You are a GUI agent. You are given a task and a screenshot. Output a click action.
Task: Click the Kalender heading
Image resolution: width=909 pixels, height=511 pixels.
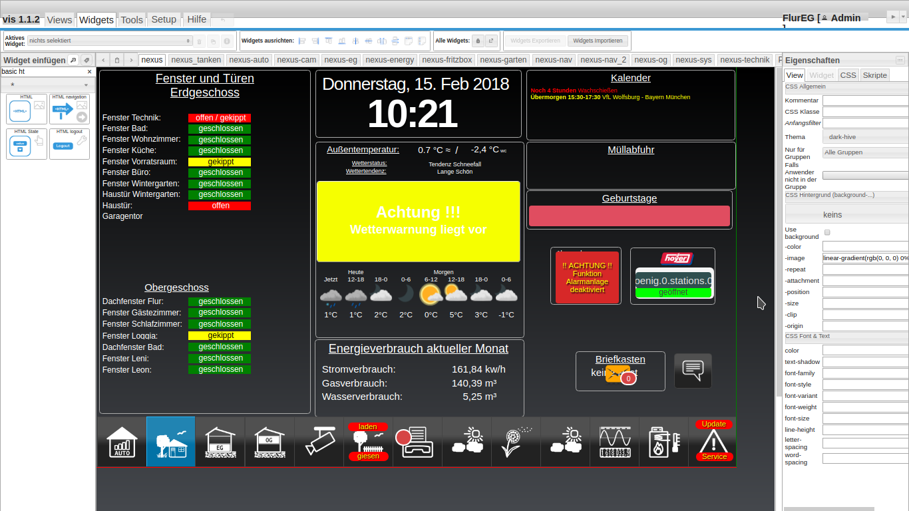[x=631, y=78]
